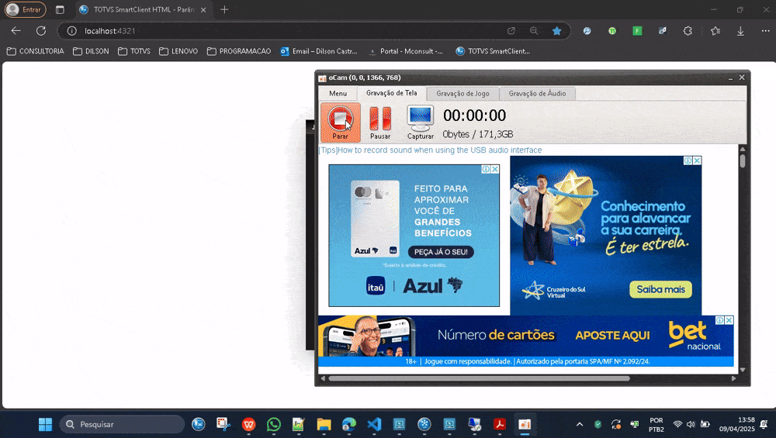The image size is (776, 438).
Task: Click the oCam scroll down arrow
Action: tap(743, 370)
